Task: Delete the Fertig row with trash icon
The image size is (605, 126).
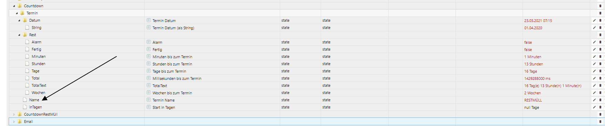Action: click(x=600, y=50)
